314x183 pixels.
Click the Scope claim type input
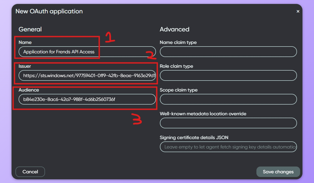tap(228, 99)
